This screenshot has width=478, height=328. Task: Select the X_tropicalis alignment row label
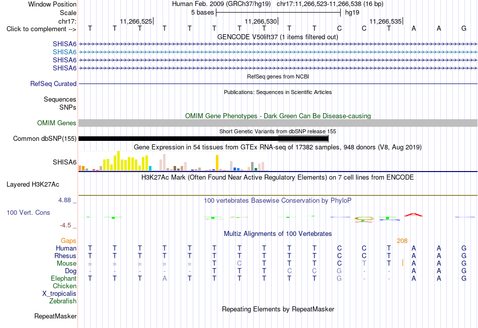point(59,294)
